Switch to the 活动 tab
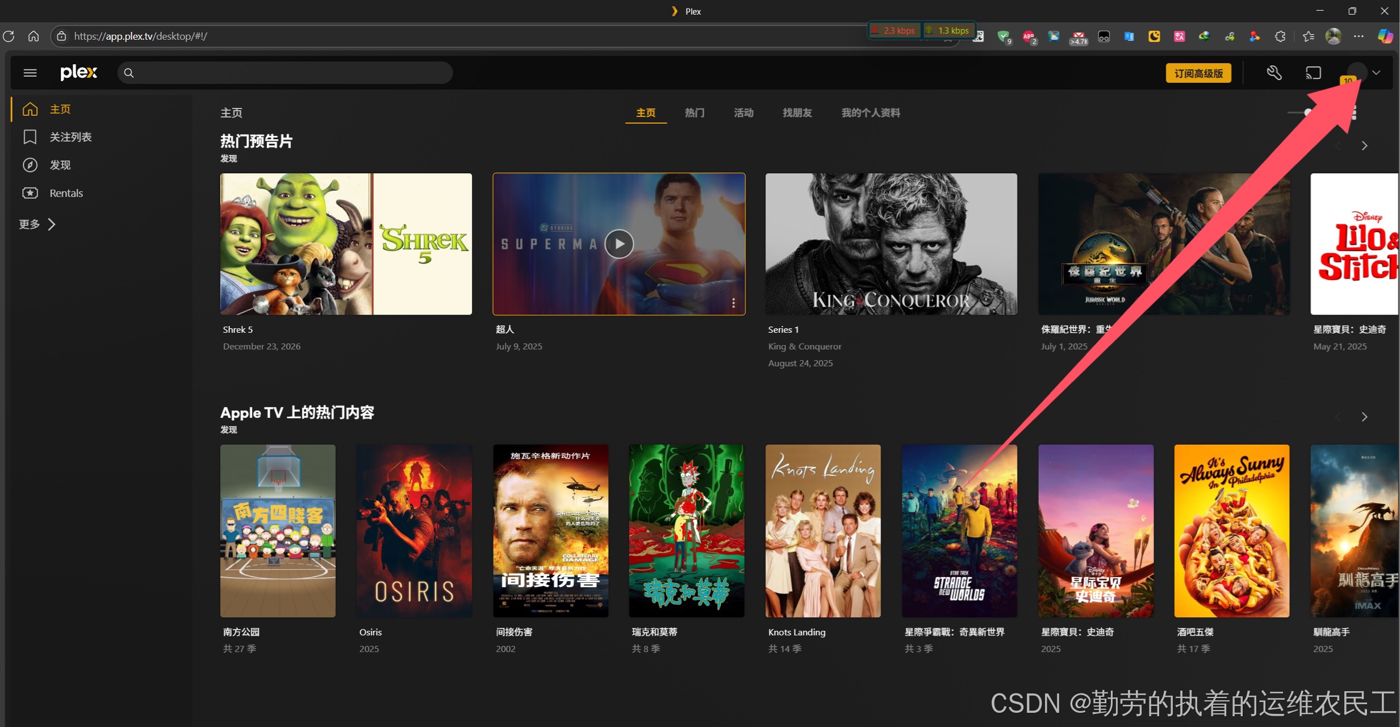1400x727 pixels. (743, 112)
